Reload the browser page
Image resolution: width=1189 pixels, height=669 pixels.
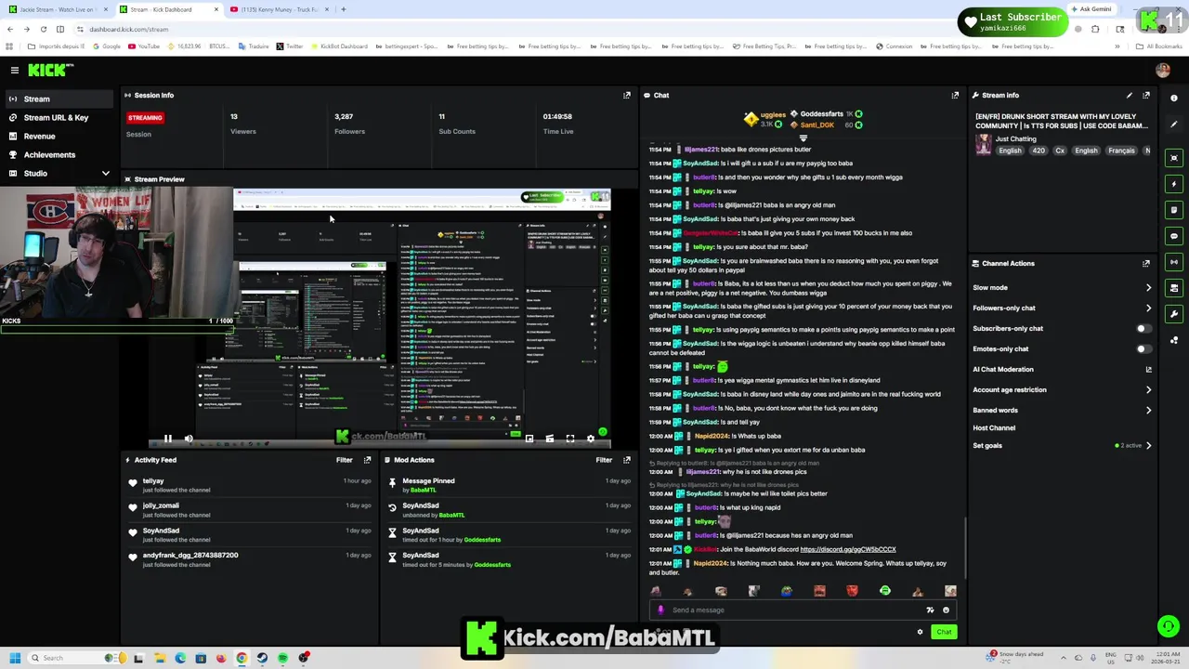point(43,29)
